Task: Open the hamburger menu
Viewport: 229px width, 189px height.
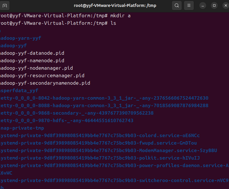Action: tap(189, 5)
